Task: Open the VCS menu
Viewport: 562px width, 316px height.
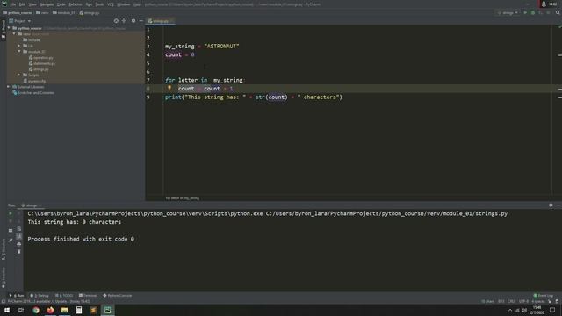Action: (x=111, y=4)
